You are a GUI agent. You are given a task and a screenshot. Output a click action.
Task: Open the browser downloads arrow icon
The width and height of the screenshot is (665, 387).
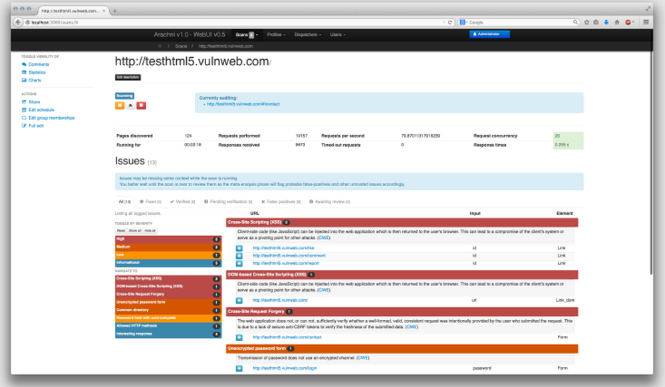tap(606, 23)
